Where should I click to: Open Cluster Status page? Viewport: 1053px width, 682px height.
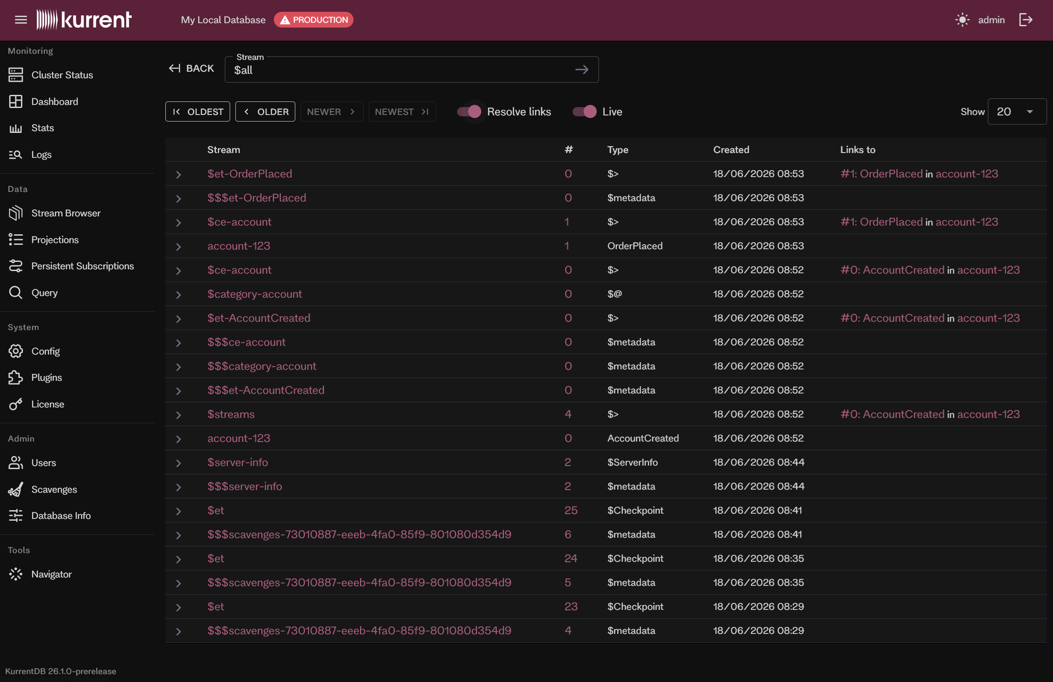click(x=62, y=75)
